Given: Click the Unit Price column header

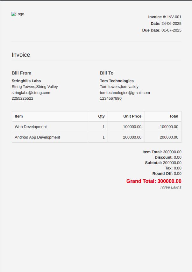Looking at the screenshot, I should (x=132, y=116).
